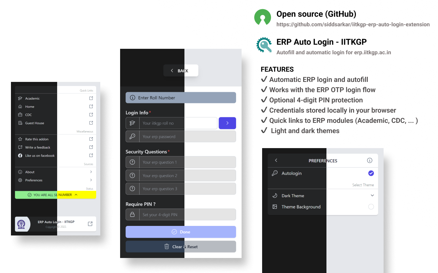
Task: Click the GitHub repository URL
Action: [x=353, y=24]
